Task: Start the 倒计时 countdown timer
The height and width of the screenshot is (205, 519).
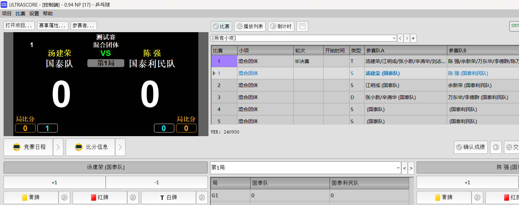Action: click(281, 26)
